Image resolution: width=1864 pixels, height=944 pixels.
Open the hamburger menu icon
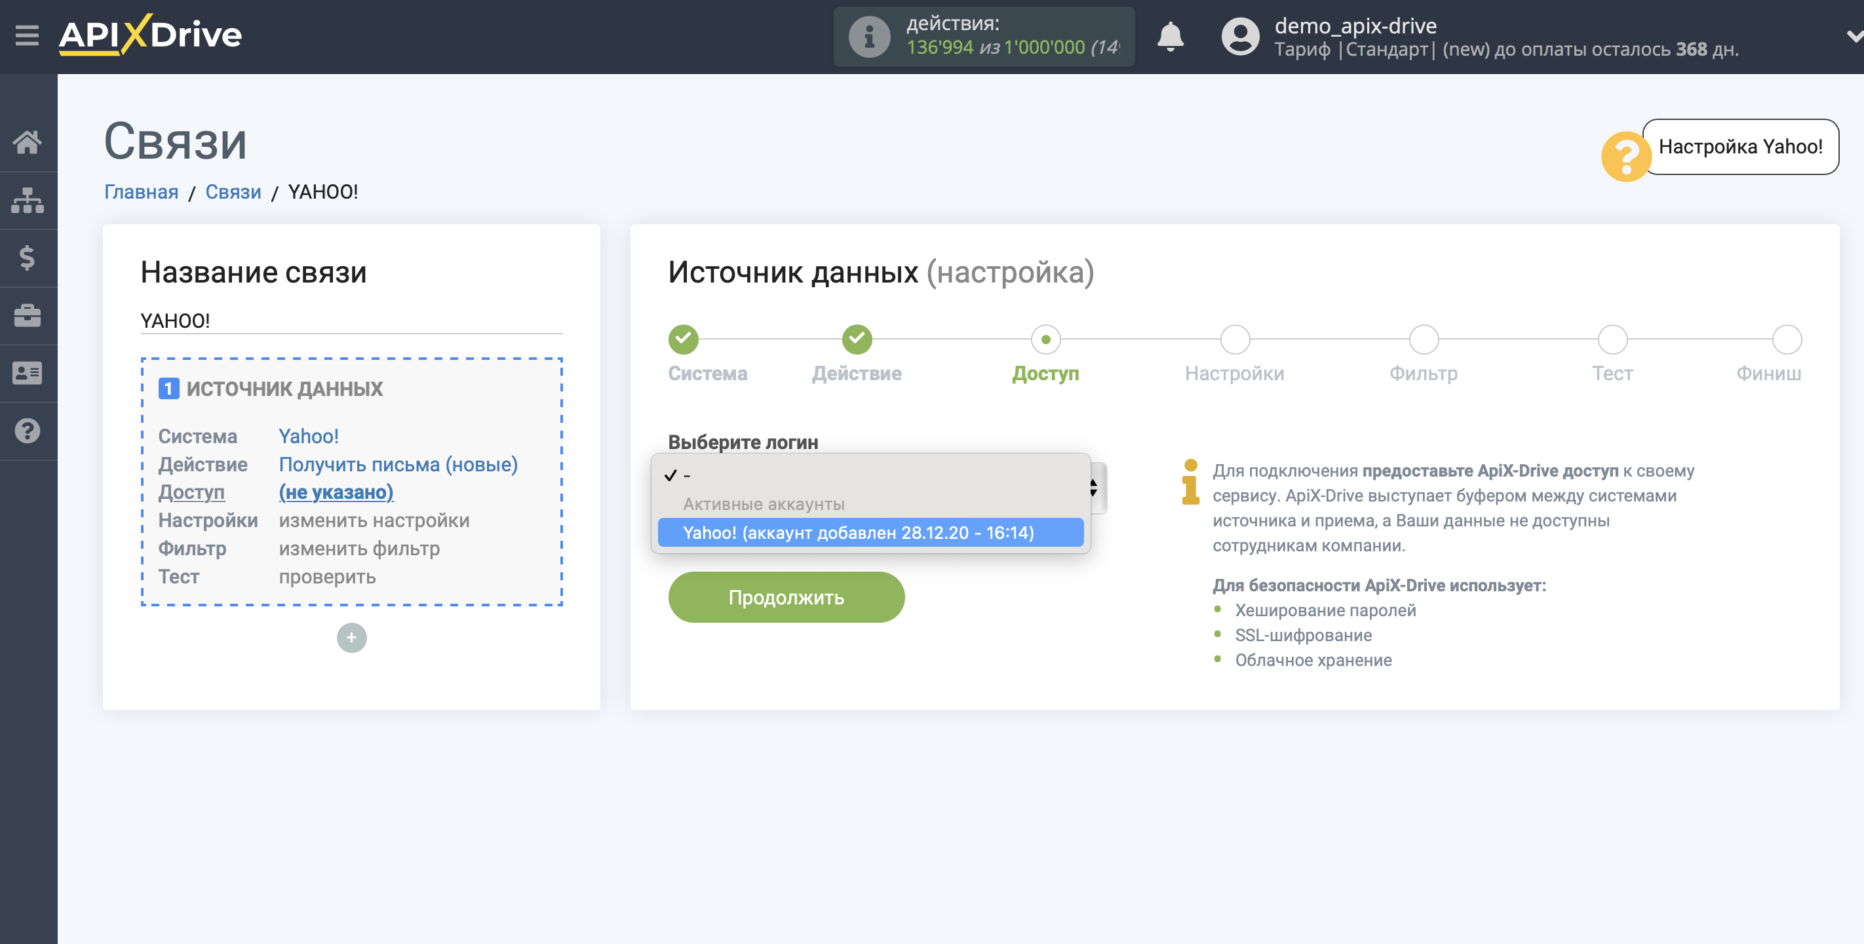[x=27, y=35]
